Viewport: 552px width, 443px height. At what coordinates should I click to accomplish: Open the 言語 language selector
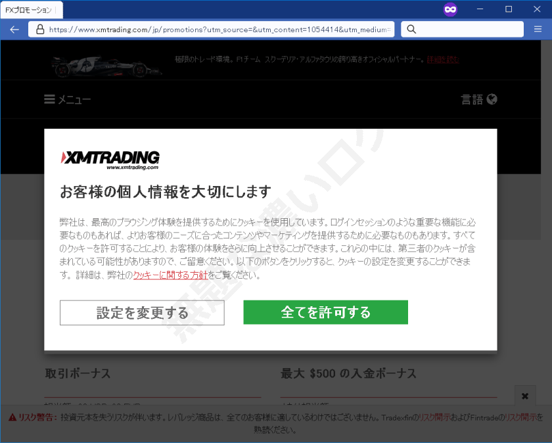479,100
